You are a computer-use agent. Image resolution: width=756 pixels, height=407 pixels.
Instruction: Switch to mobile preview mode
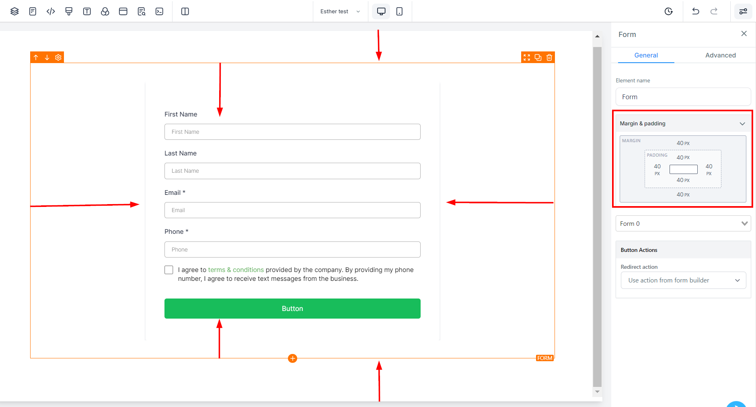pyautogui.click(x=399, y=11)
